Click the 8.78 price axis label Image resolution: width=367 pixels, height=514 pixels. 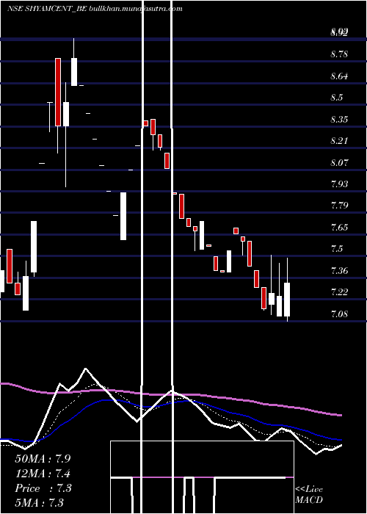[x=339, y=54]
